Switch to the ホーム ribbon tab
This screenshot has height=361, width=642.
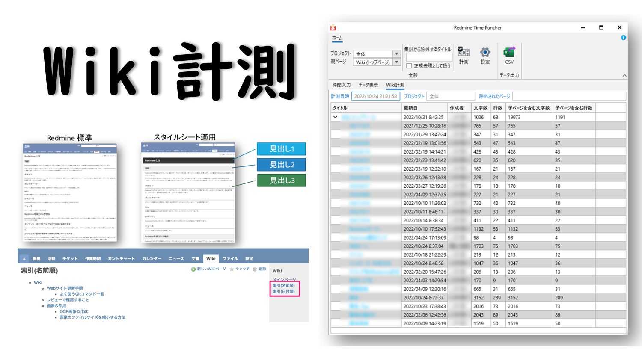pyautogui.click(x=337, y=38)
